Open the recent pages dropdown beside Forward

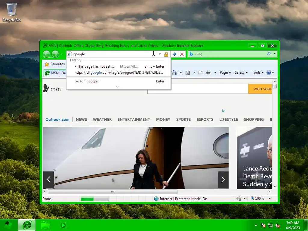pyautogui.click(x=62, y=54)
